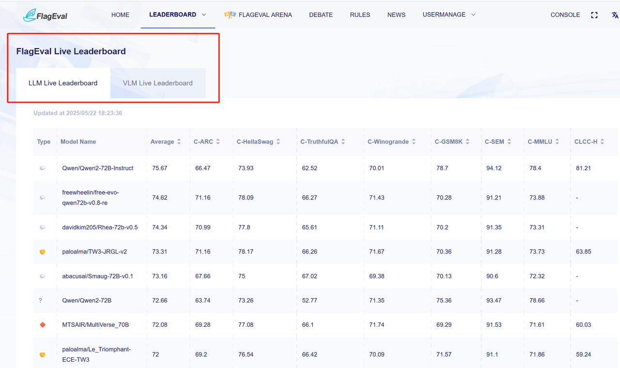The height and width of the screenshot is (368, 620).
Task: Expand the Usermanage dropdown menu
Action: pyautogui.click(x=473, y=15)
